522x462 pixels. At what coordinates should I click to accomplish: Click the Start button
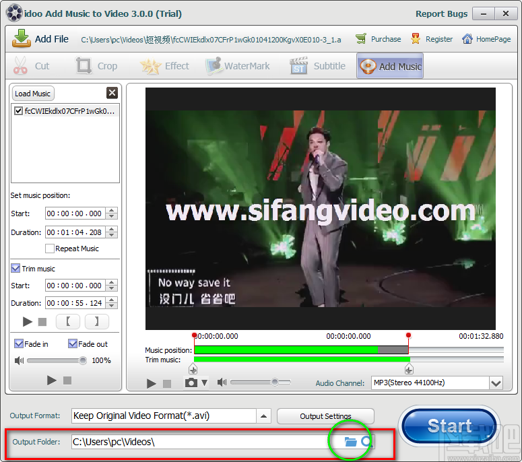[449, 426]
